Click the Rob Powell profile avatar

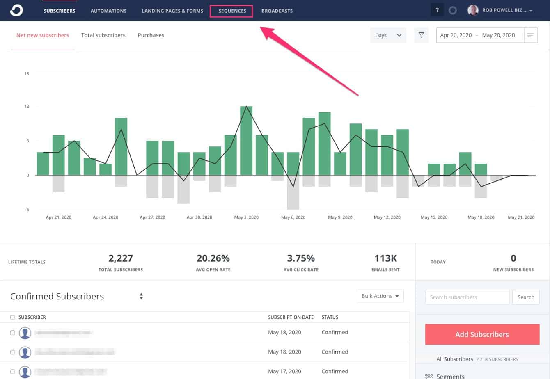(x=473, y=10)
